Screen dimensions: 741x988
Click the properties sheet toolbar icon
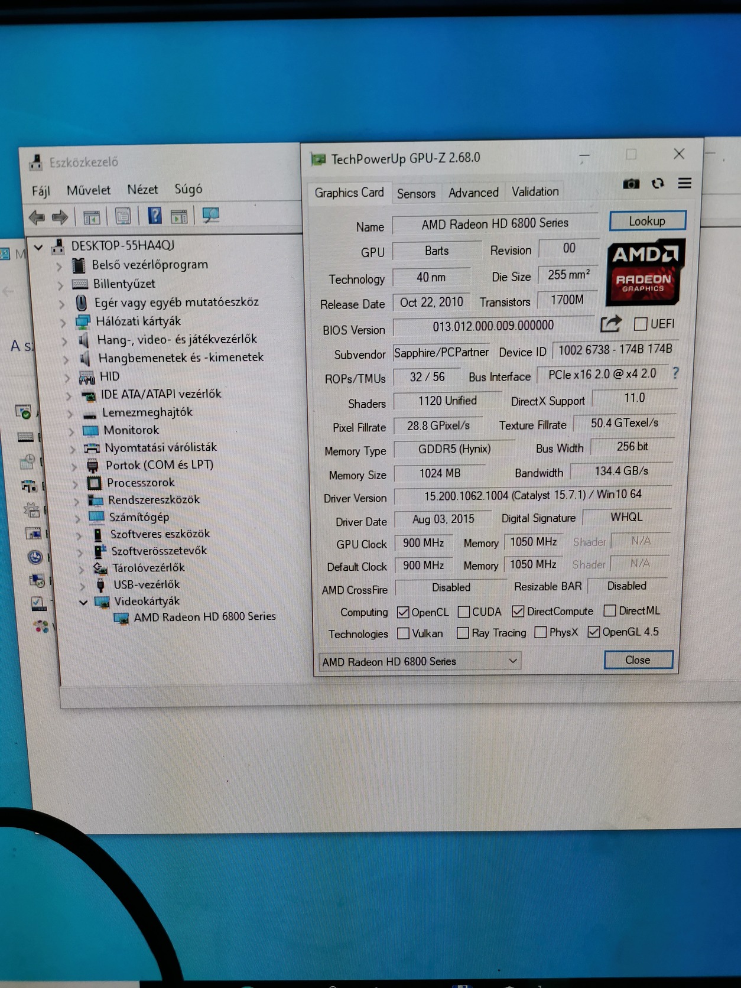123,216
